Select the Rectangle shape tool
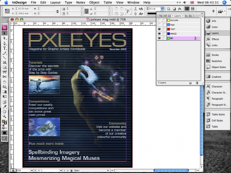Screen dimensions: 231x173 [4, 67]
